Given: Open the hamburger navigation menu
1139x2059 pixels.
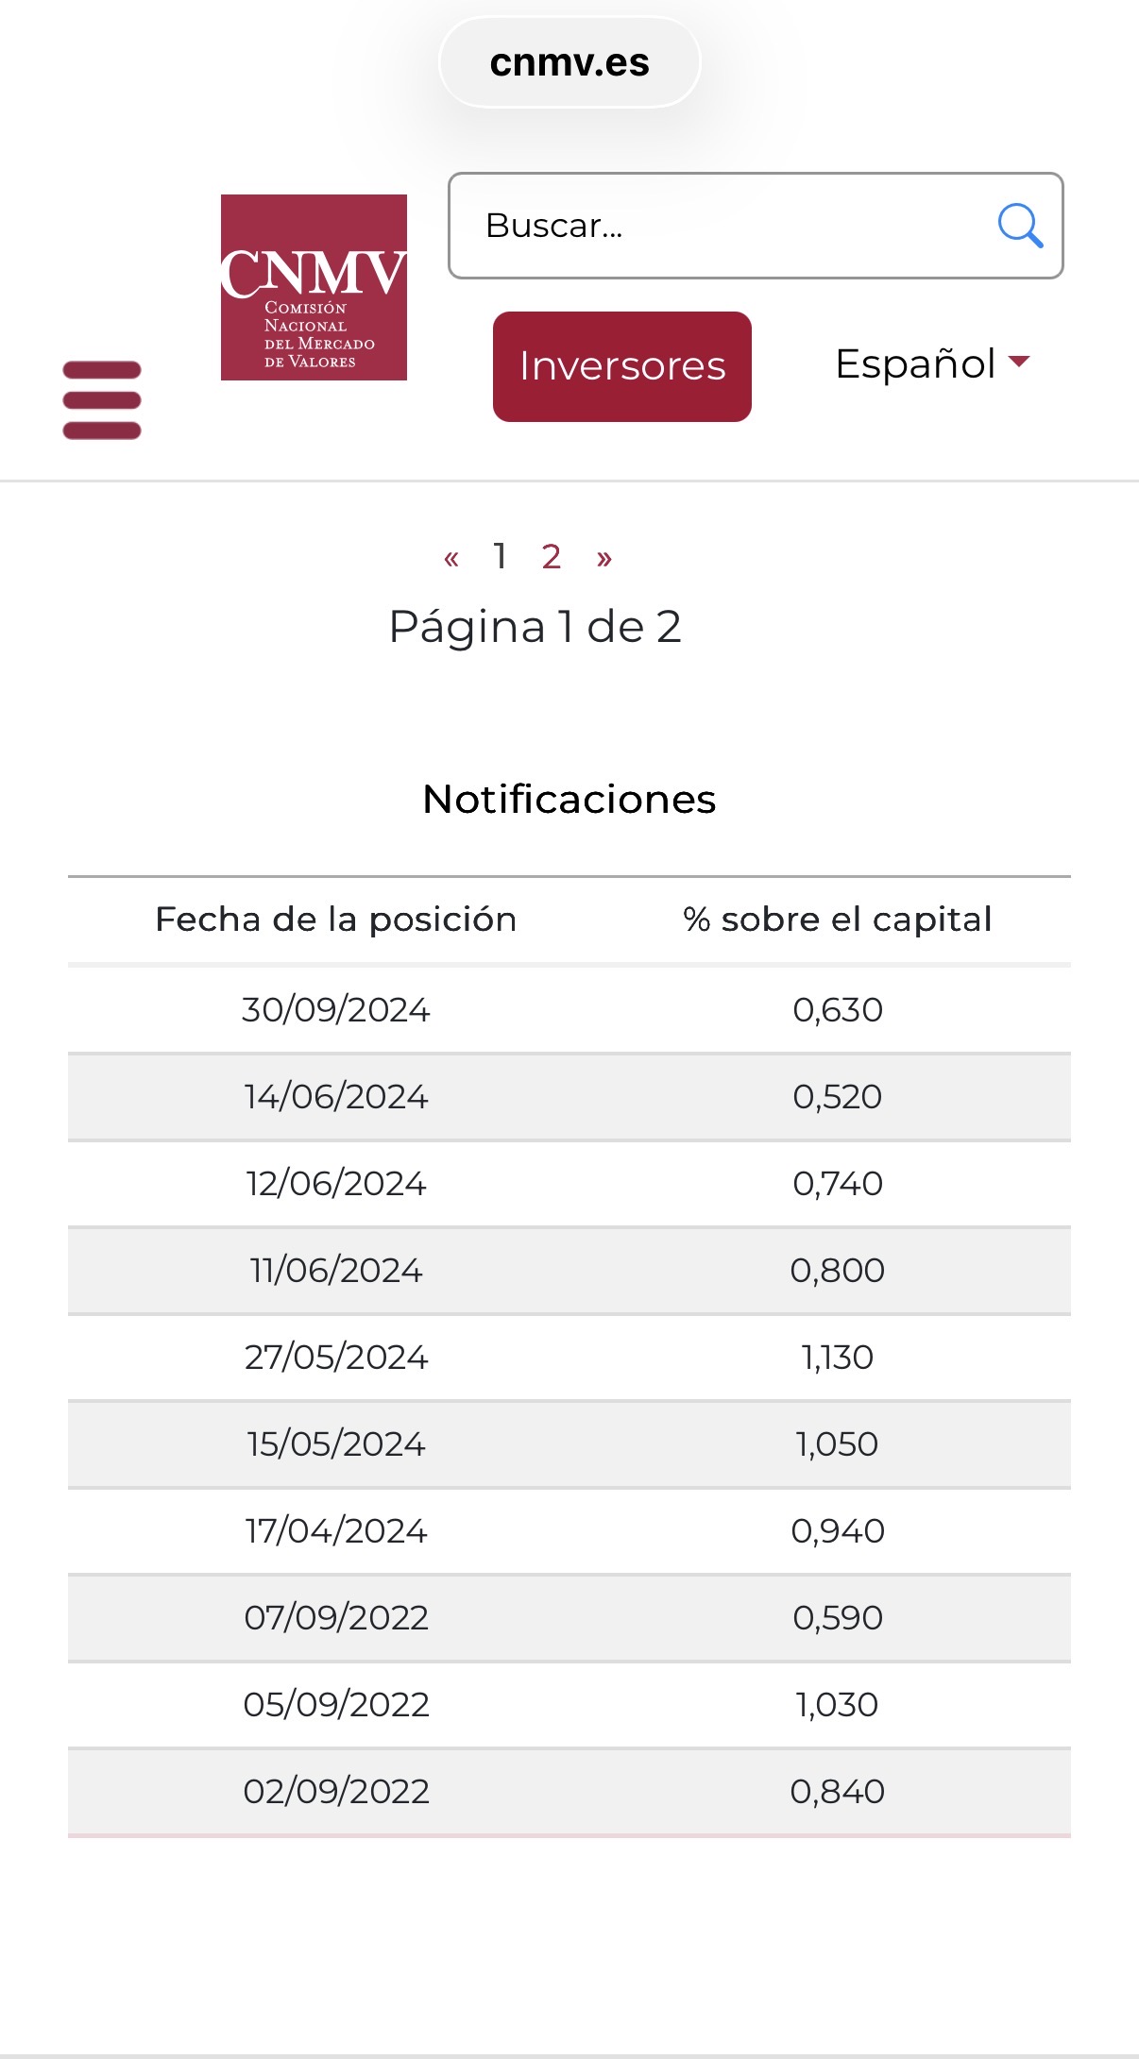Looking at the screenshot, I should pyautogui.click(x=102, y=400).
